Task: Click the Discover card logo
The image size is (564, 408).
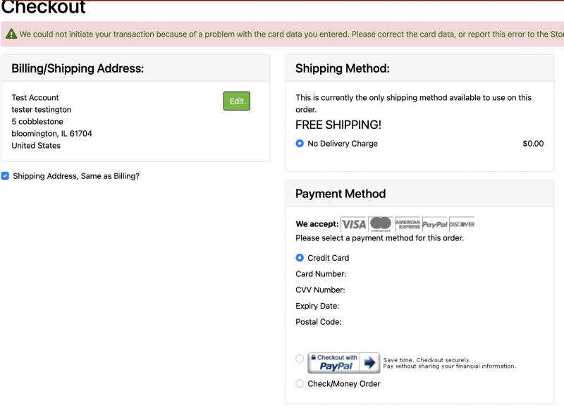Action: click(x=462, y=224)
